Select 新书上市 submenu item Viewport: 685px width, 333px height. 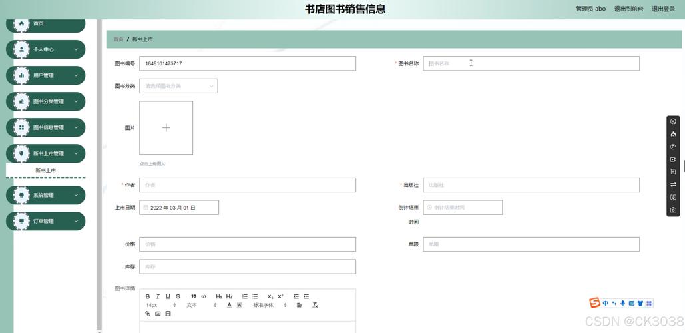pyautogui.click(x=45, y=171)
